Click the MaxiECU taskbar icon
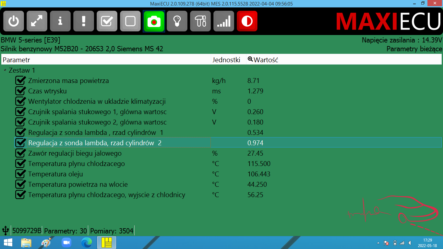 tap(107, 243)
